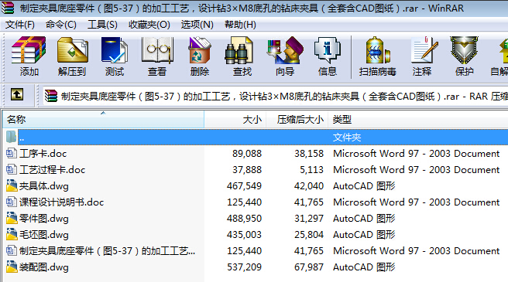Show archive Info (信息) icon
Screen dimensions: 508x282
pos(328,50)
